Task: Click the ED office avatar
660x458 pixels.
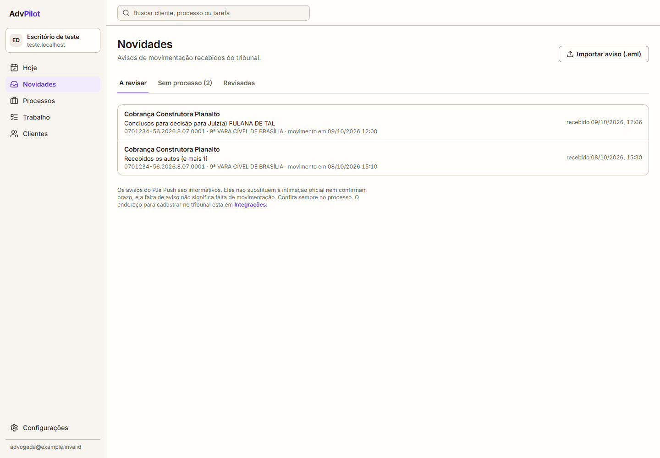Action: point(16,40)
